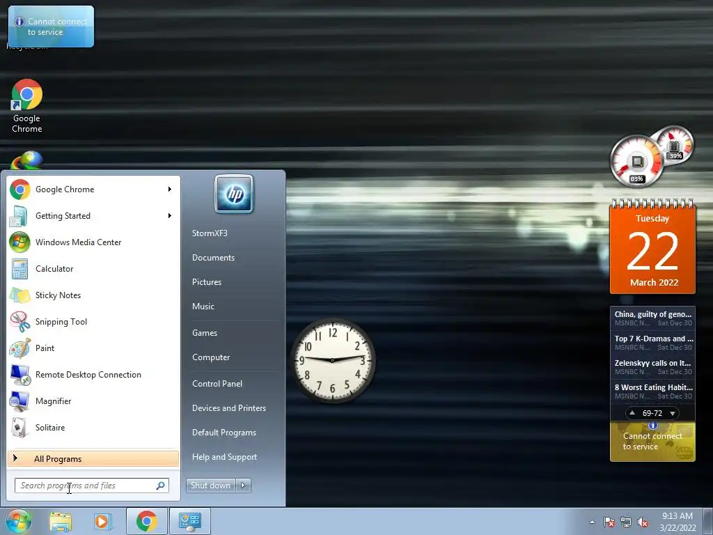The height and width of the screenshot is (535, 713).
Task: Open the 'Top 7 K-Dramas and ...' headline
Action: tap(652, 343)
